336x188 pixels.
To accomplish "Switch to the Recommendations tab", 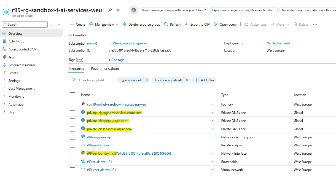I will pos(105,69).
